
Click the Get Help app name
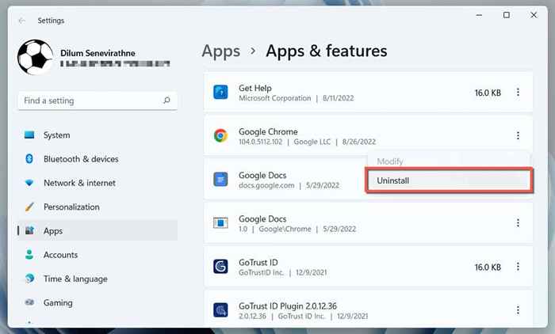(x=255, y=88)
